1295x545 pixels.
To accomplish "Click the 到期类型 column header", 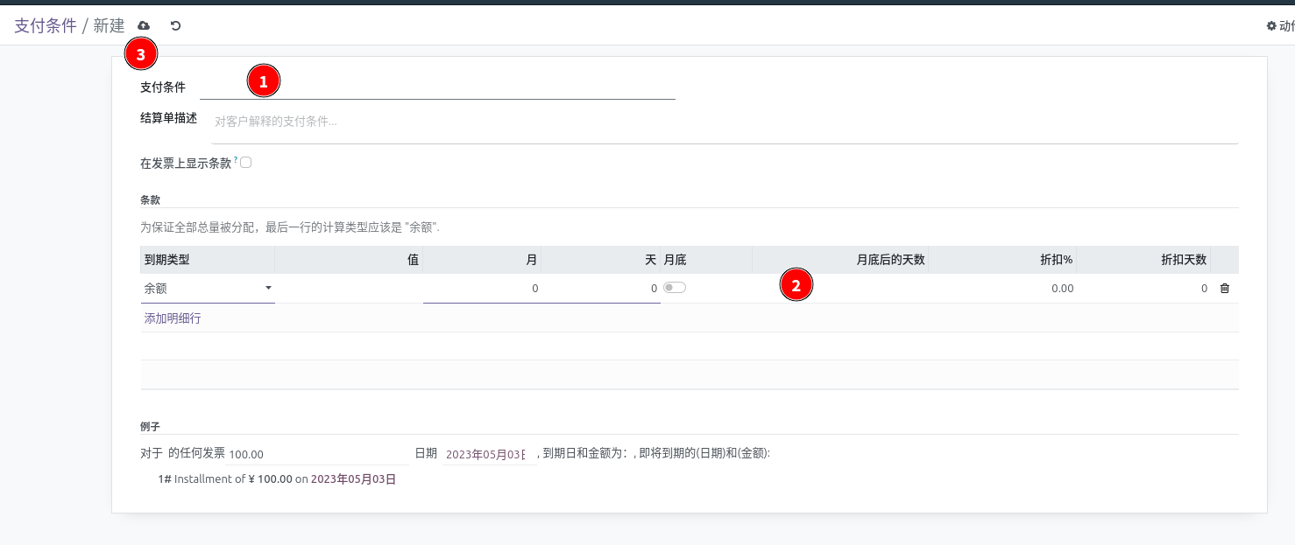I will tap(208, 260).
